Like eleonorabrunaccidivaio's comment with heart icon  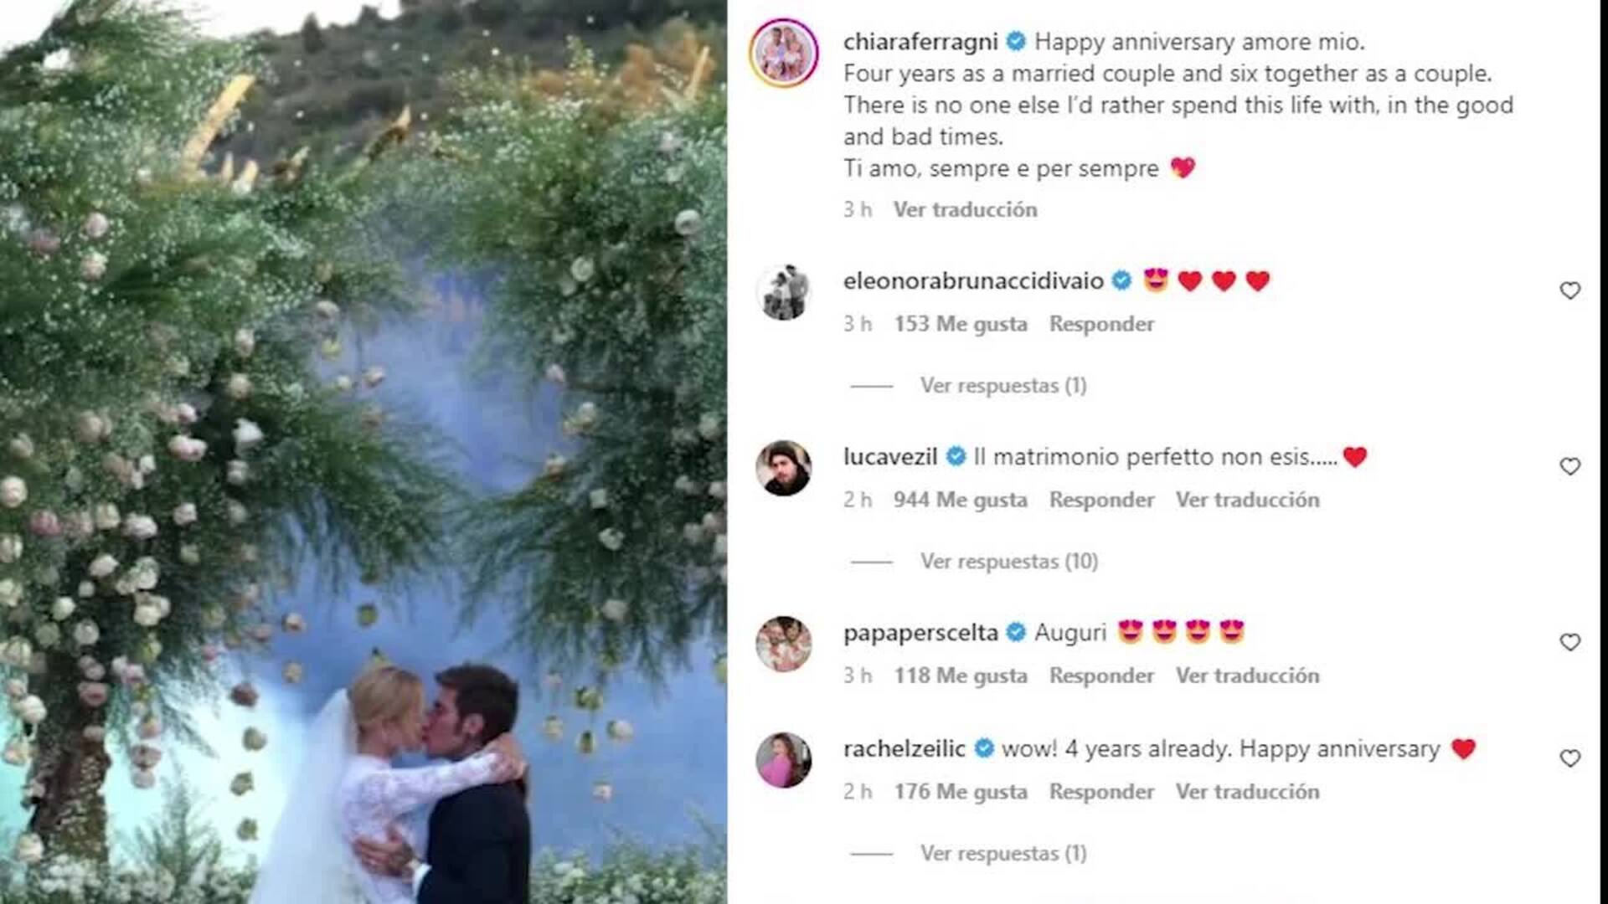click(x=1569, y=290)
